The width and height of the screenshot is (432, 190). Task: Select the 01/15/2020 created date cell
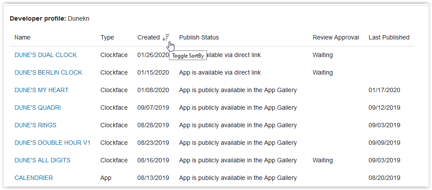click(x=153, y=72)
